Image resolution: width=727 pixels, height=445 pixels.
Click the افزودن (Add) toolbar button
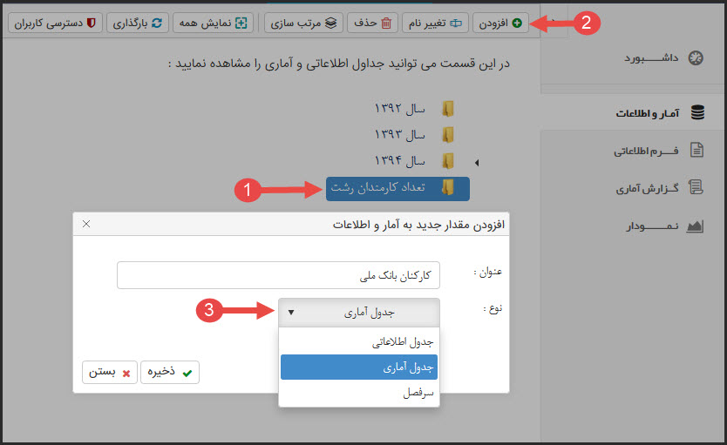click(x=500, y=23)
